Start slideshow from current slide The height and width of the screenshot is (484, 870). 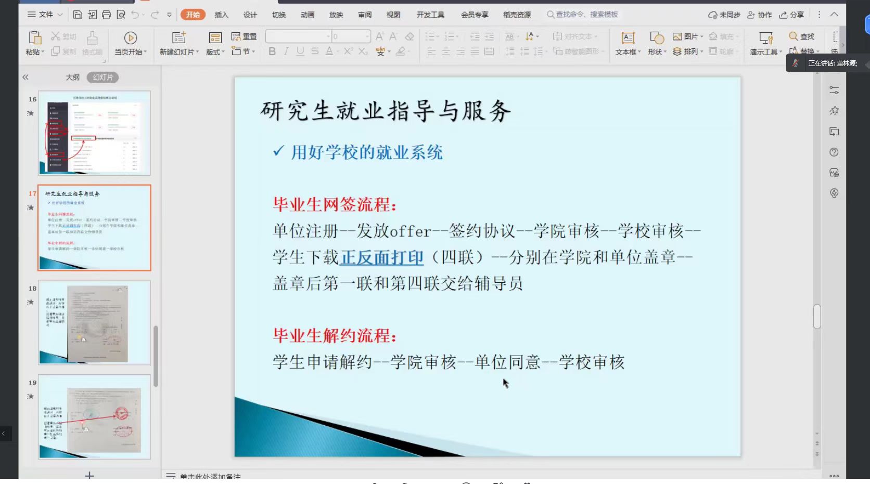130,38
